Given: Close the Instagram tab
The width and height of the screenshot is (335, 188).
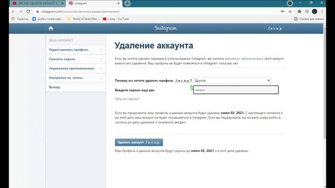Looking at the screenshot, I should click(x=119, y=3).
